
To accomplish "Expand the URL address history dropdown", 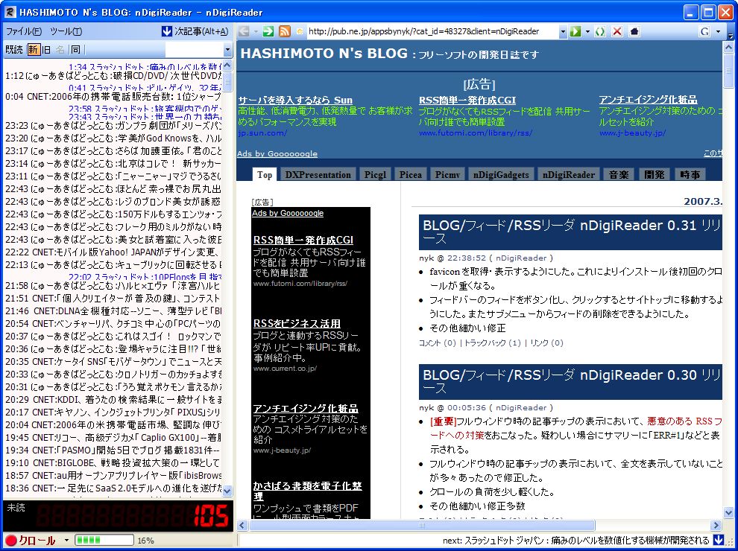I will 563,32.
